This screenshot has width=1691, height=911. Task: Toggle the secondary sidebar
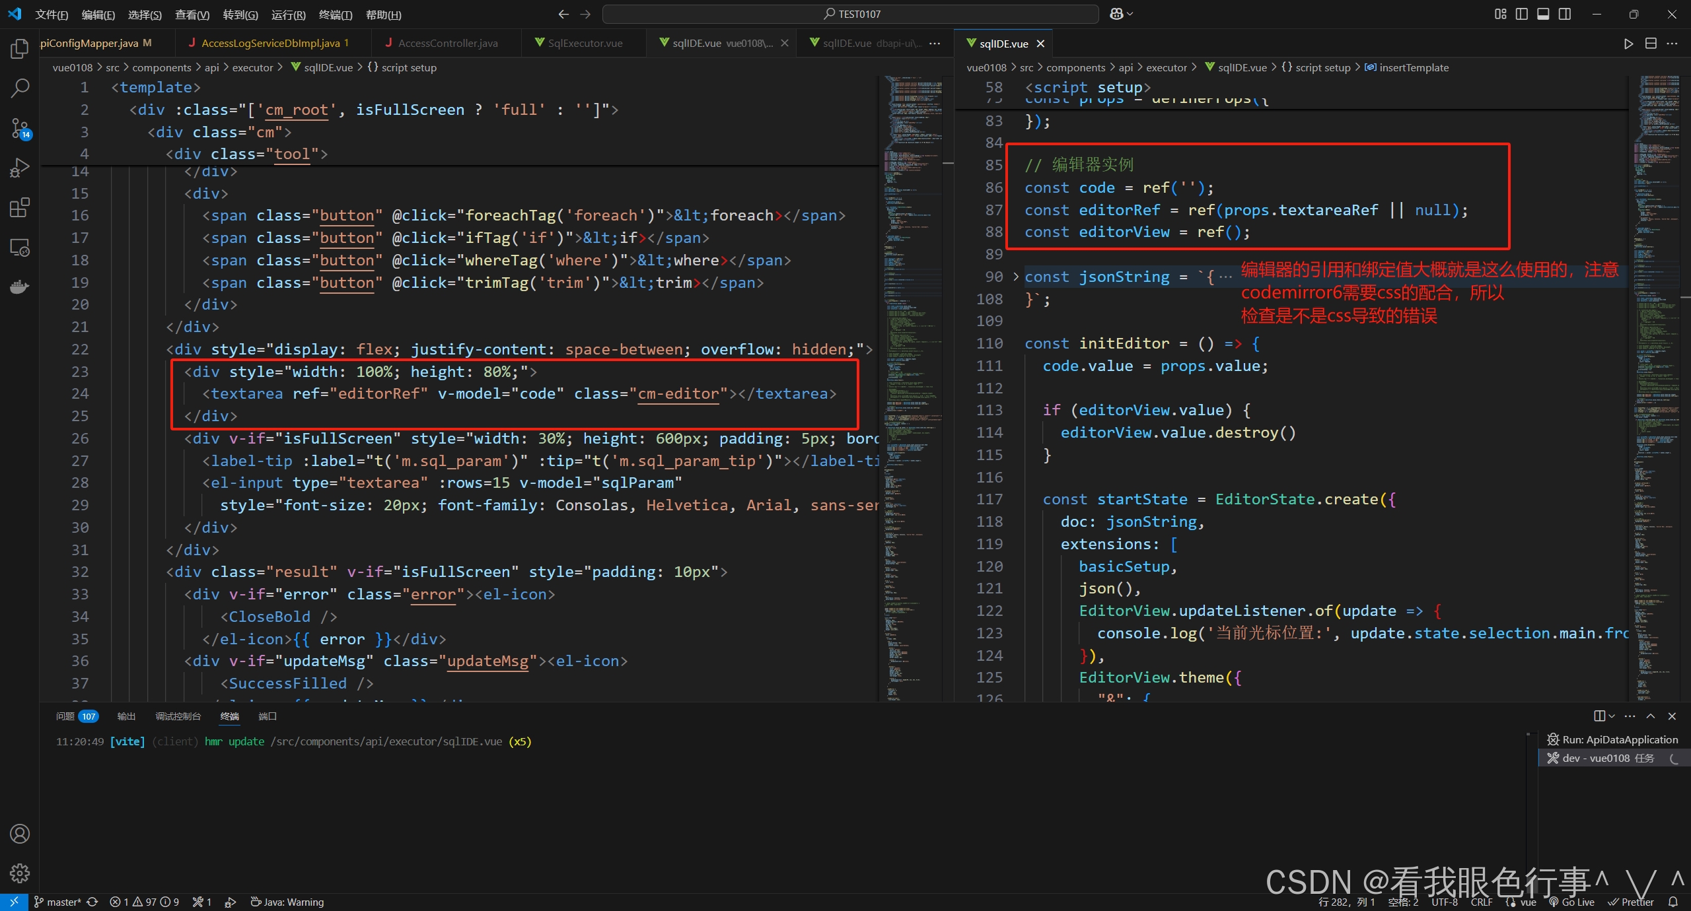pyautogui.click(x=1565, y=13)
